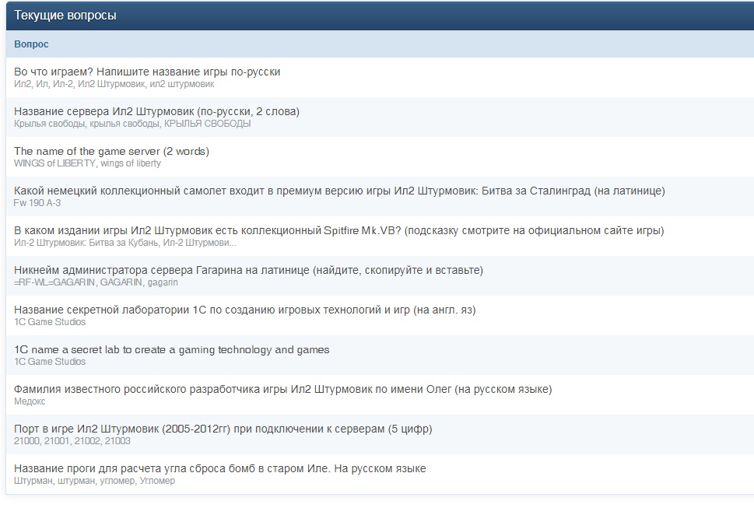Click the 'Текущие вопросы' panel header
The height and width of the screenshot is (508, 754).
pos(380,16)
